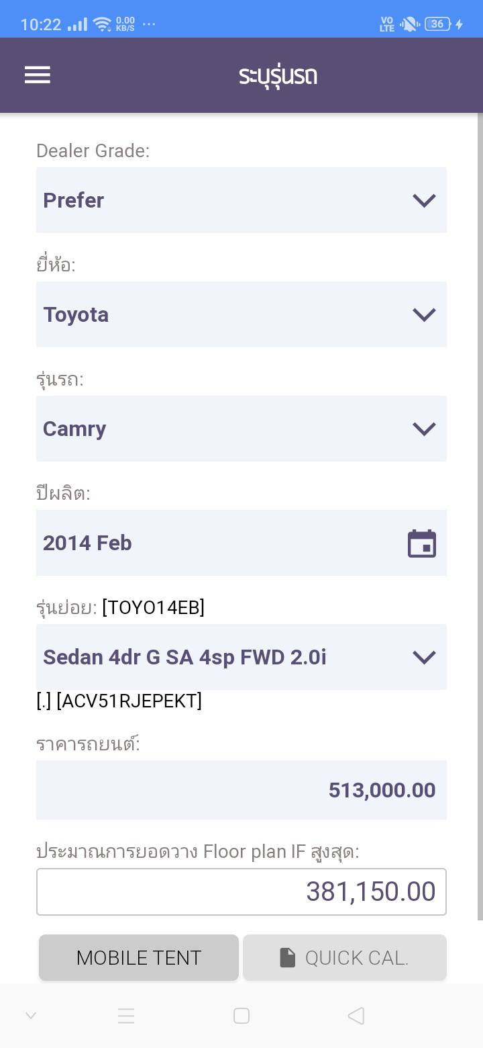Viewport: 483px width, 1048px height.
Task: Select the 2014 Feb production date field
Action: click(x=221, y=543)
